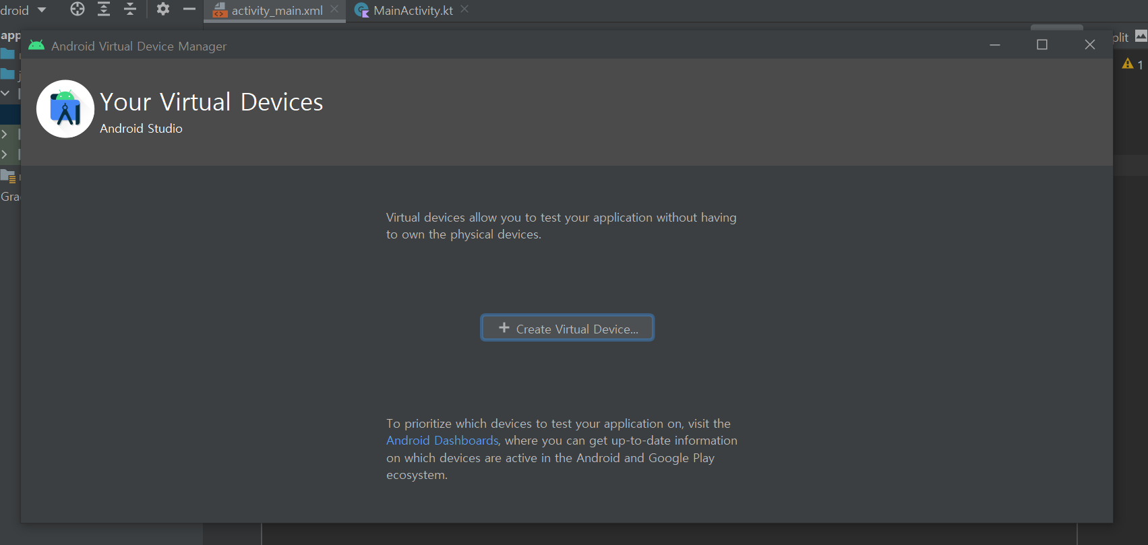Hide the project tool window
This screenshot has height=545, width=1148.
coord(189,9)
